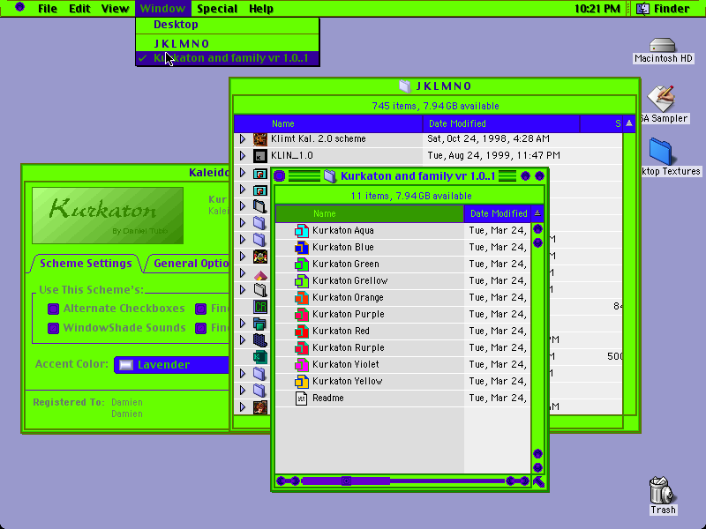This screenshot has height=529, width=706.
Task: Select the Readme document icon
Action: pyautogui.click(x=301, y=399)
